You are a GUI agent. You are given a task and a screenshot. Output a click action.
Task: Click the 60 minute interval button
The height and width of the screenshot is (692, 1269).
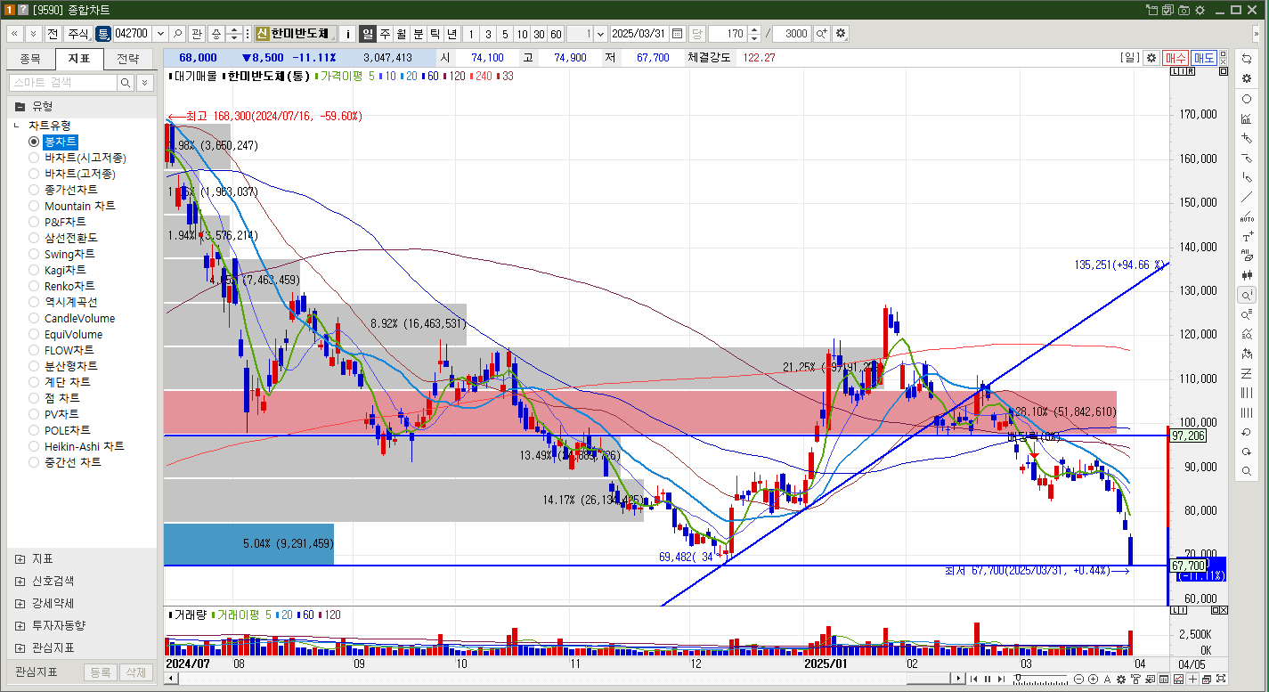[x=556, y=34]
